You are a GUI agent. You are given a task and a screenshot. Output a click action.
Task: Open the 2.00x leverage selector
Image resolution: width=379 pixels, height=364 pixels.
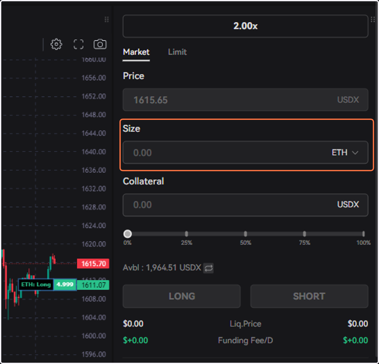coord(245,26)
